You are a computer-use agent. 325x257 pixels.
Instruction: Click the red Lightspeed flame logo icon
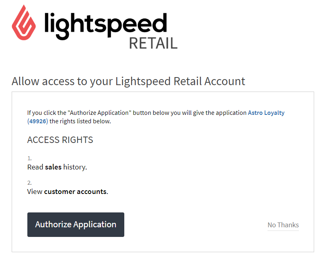click(x=24, y=22)
